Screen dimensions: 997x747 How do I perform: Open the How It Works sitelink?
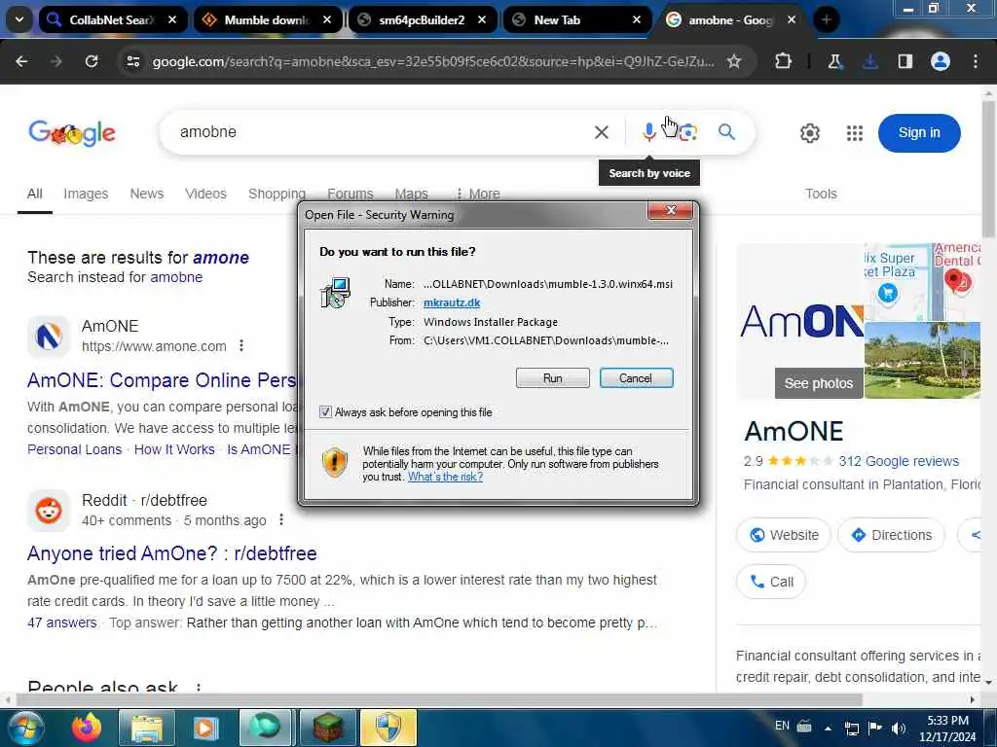(174, 449)
